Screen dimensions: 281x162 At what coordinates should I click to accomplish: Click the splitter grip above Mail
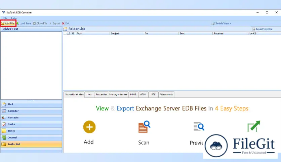coord(31,100)
